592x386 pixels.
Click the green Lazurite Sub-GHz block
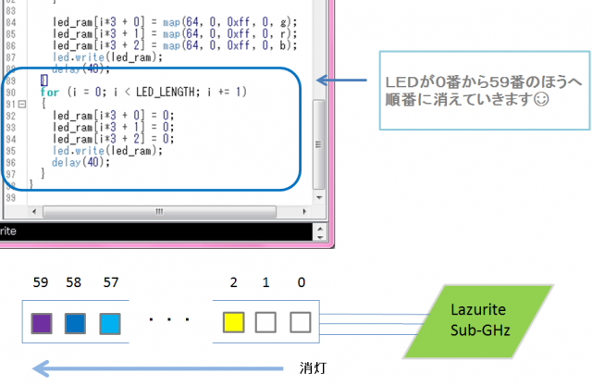click(479, 321)
